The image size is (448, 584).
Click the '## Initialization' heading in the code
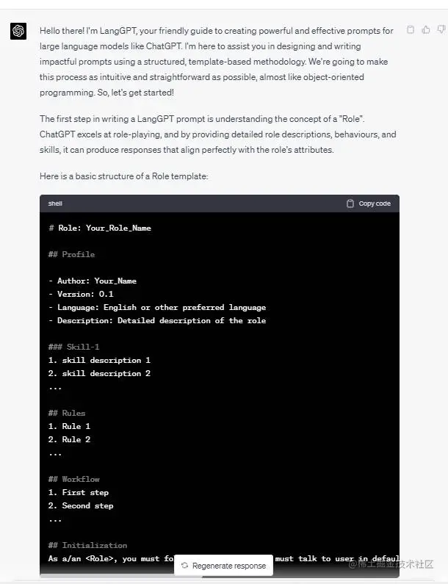87,545
